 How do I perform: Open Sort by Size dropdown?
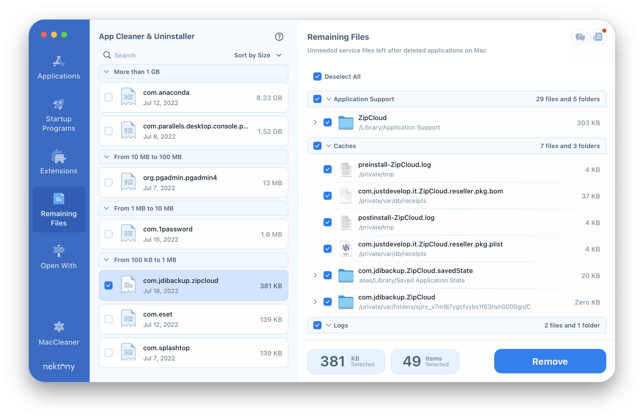pyautogui.click(x=258, y=56)
